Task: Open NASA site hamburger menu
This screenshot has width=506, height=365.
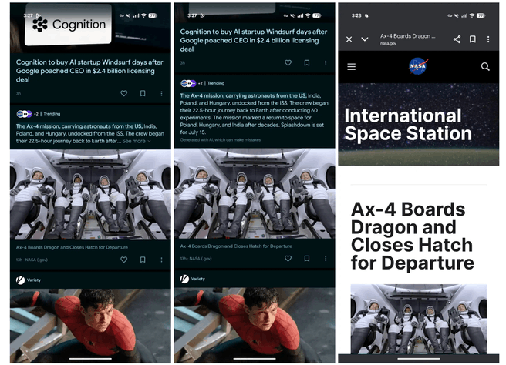Action: (352, 67)
